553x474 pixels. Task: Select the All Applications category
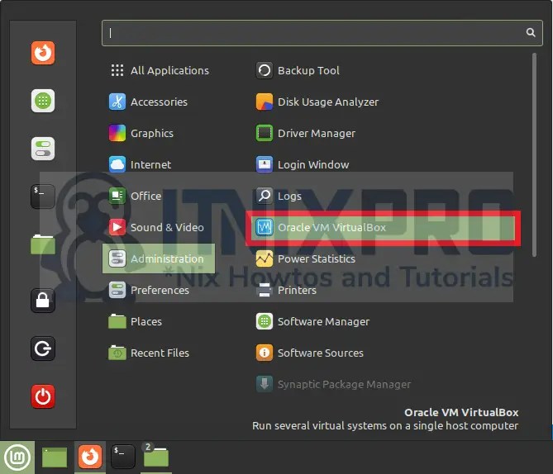pos(160,70)
